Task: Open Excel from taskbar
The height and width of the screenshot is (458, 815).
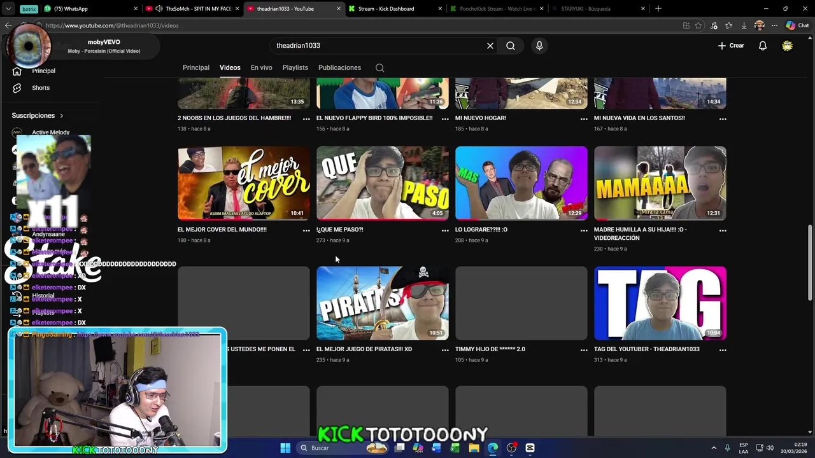Action: [x=455, y=448]
